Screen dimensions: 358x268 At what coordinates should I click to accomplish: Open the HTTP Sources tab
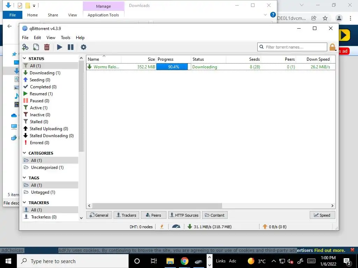click(x=184, y=215)
